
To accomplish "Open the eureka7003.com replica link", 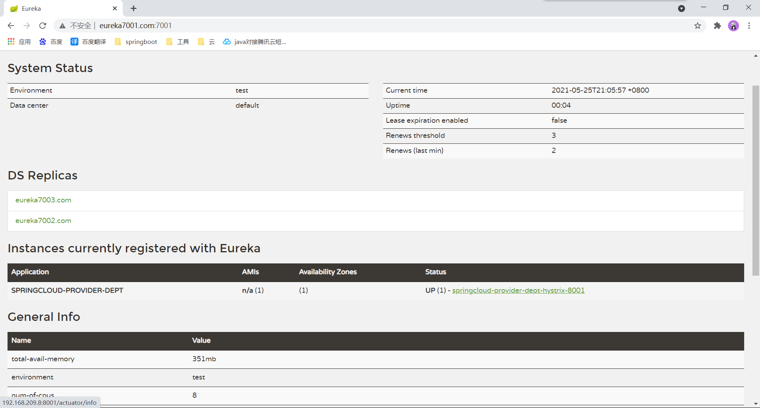I will [43, 200].
